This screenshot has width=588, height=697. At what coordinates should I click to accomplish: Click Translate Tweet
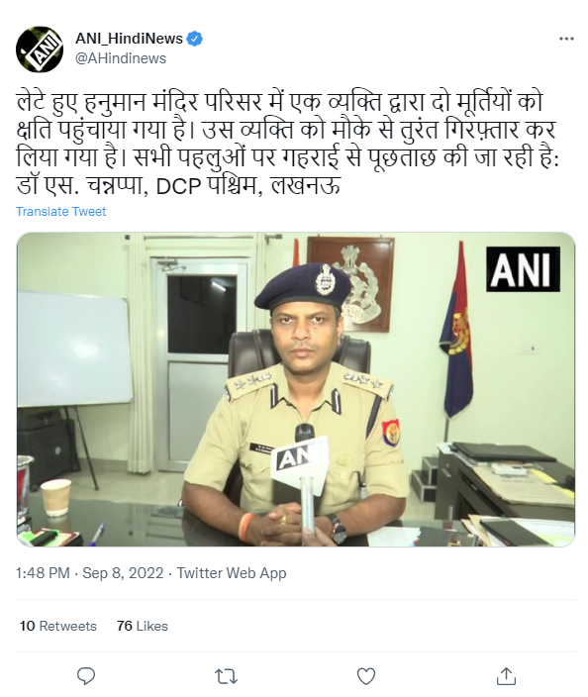[61, 211]
